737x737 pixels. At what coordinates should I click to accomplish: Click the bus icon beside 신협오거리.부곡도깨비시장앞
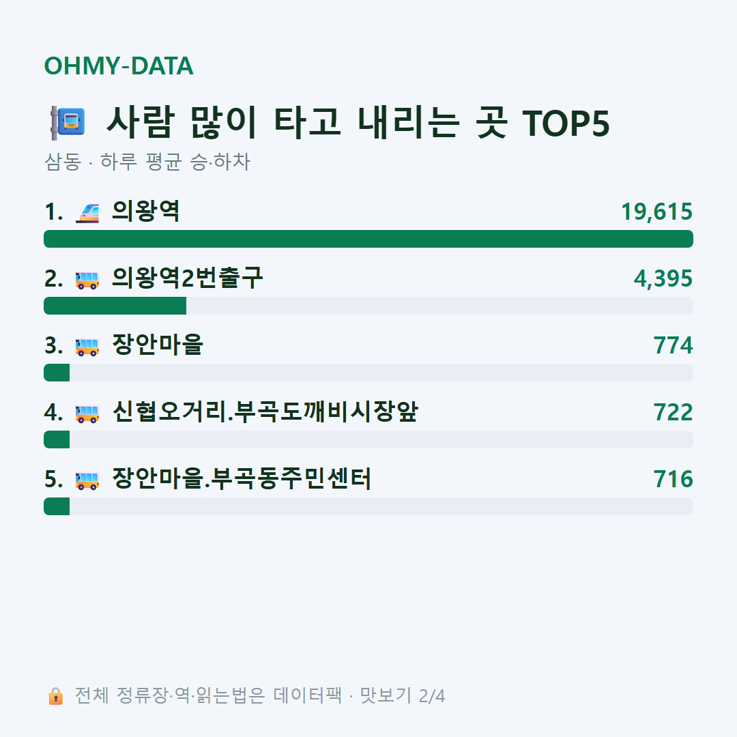(x=87, y=413)
